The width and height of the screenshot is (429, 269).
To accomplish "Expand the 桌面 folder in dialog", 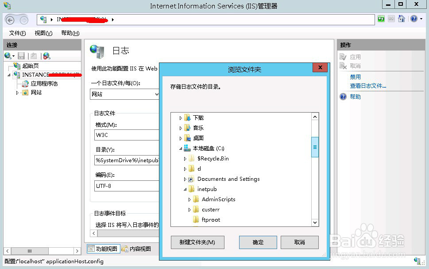I will (181, 138).
